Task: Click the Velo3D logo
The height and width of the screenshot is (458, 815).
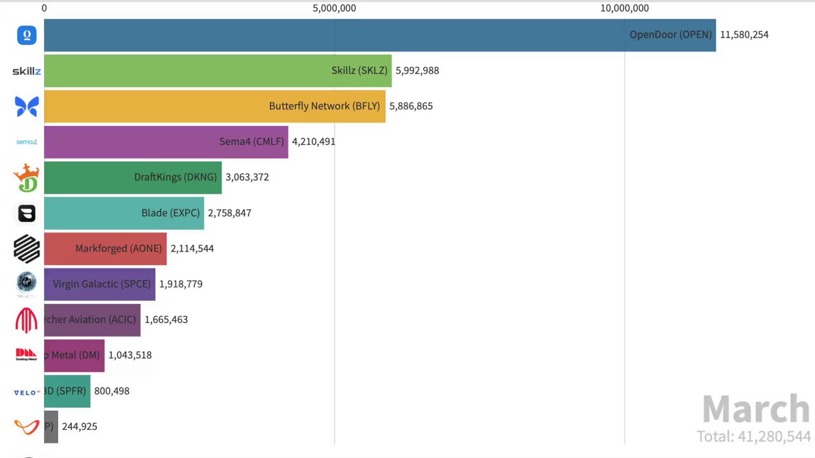Action: [27, 392]
